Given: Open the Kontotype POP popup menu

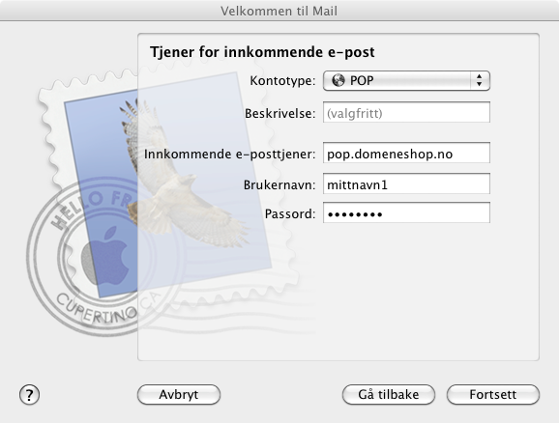Looking at the screenshot, I should pyautogui.click(x=406, y=80).
